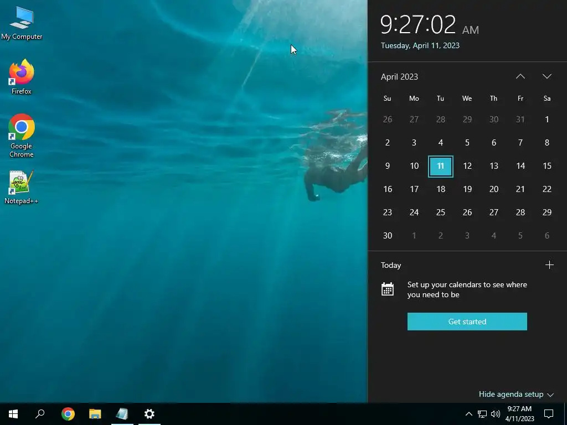The width and height of the screenshot is (567, 425).
Task: Open the Action Center notifications icon
Action: 549,414
